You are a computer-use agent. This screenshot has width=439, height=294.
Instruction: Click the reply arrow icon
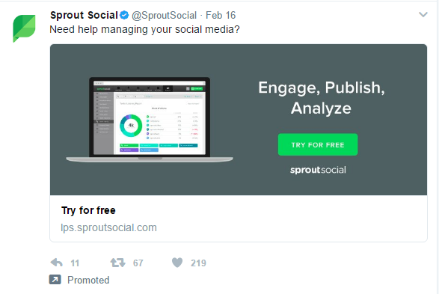click(x=57, y=263)
